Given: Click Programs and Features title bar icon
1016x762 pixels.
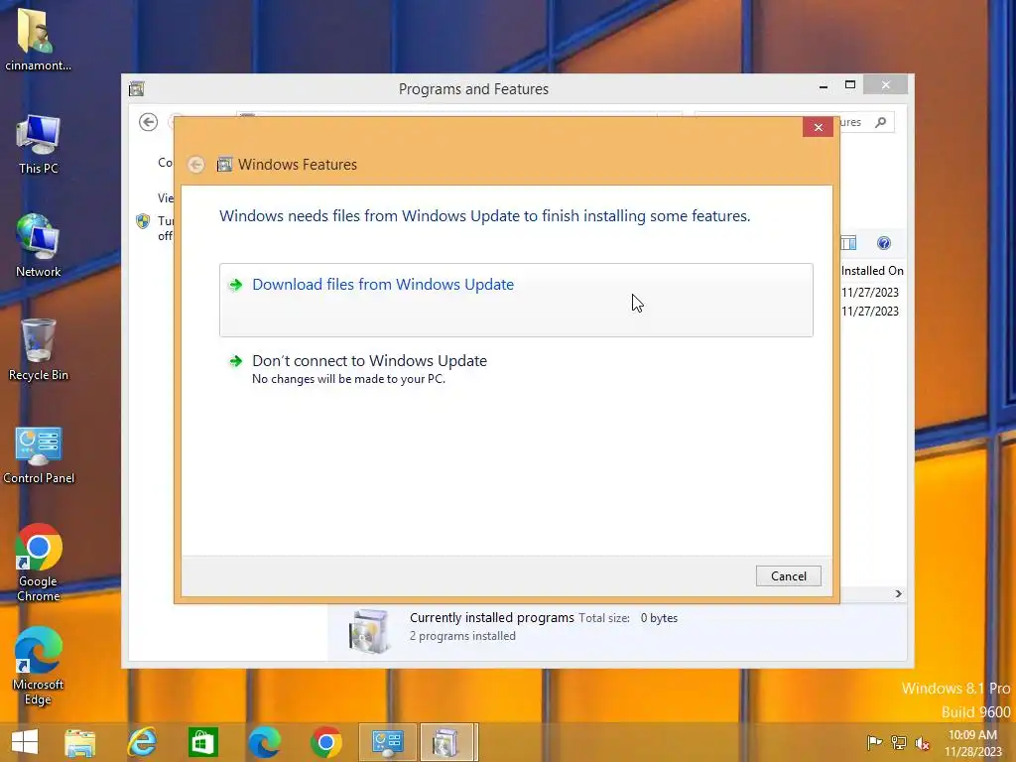Looking at the screenshot, I should click(x=136, y=88).
